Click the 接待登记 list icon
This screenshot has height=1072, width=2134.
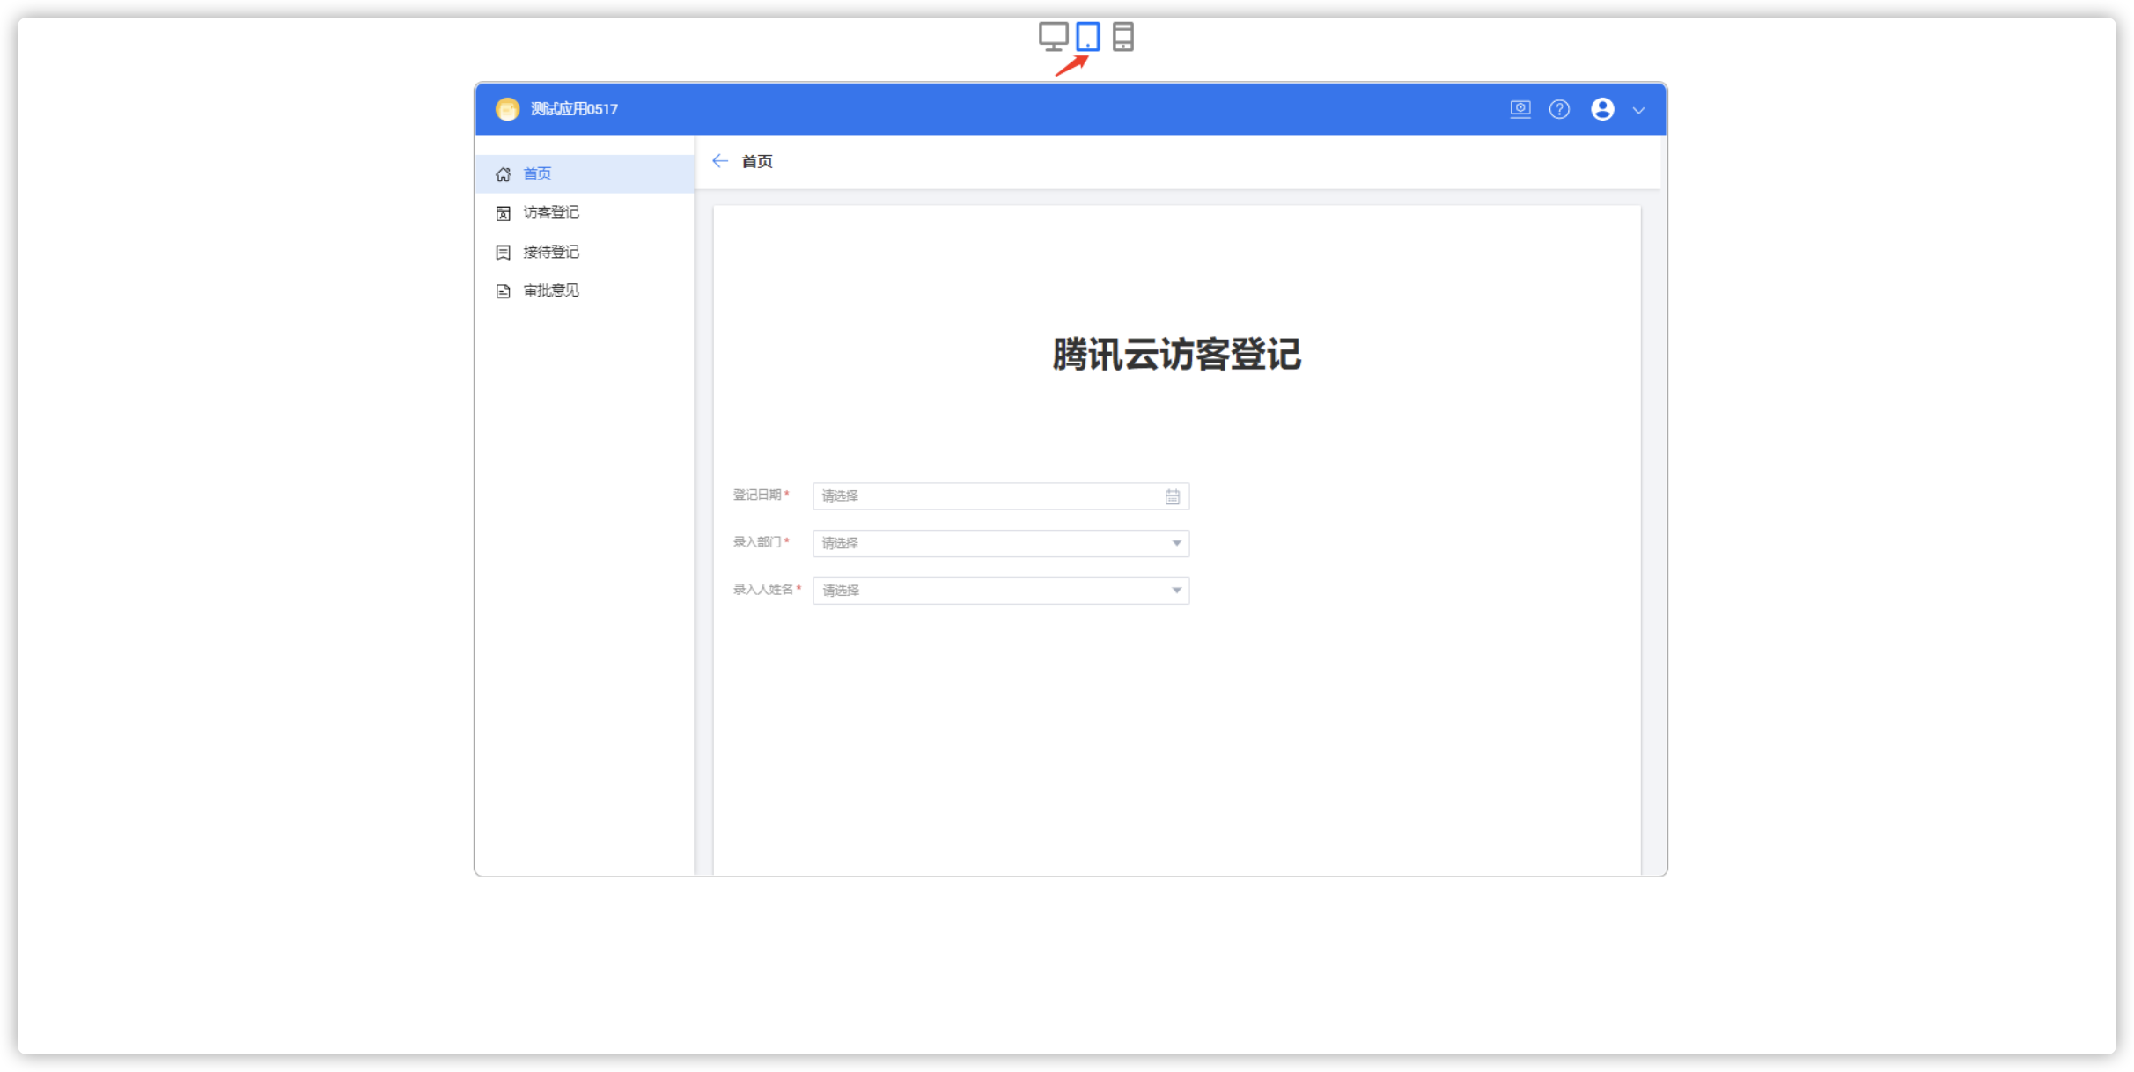(503, 253)
